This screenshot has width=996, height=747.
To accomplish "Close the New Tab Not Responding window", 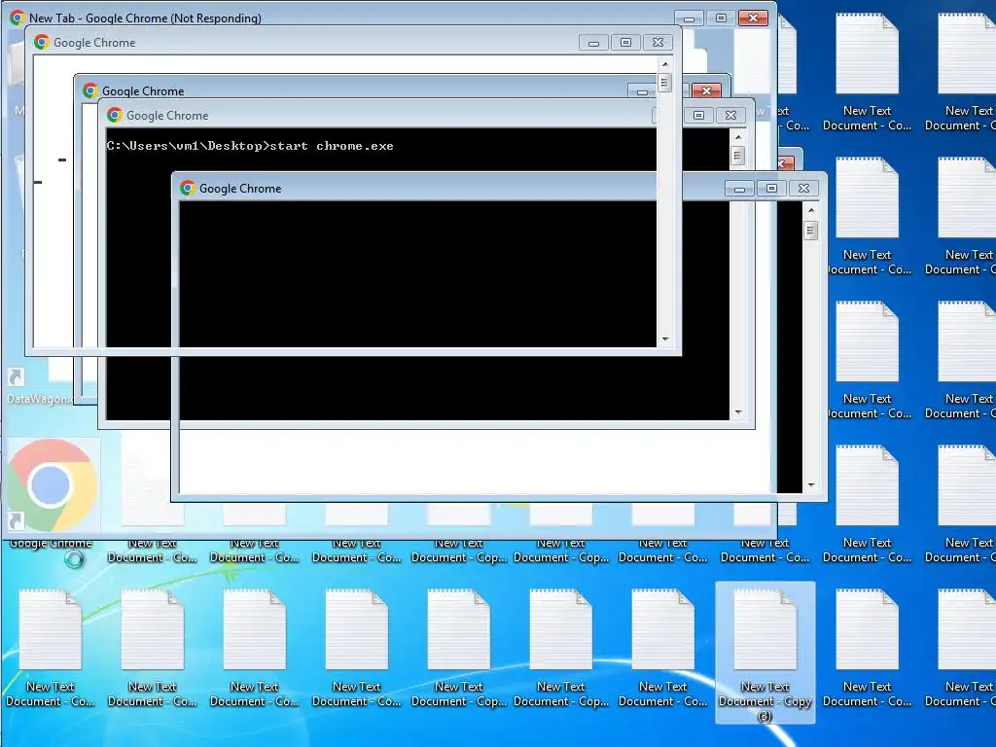I will coord(753,18).
